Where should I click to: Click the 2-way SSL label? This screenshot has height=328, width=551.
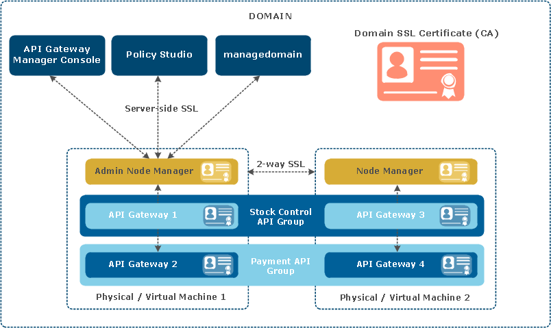click(x=281, y=164)
